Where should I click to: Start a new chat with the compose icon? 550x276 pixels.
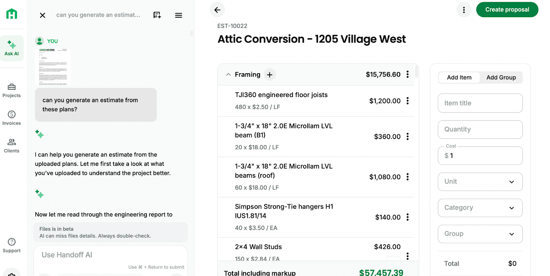point(157,15)
